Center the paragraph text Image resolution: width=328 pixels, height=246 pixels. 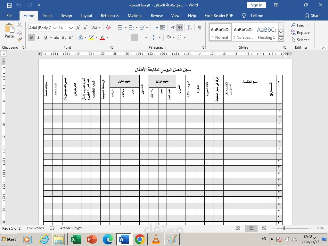click(x=127, y=38)
